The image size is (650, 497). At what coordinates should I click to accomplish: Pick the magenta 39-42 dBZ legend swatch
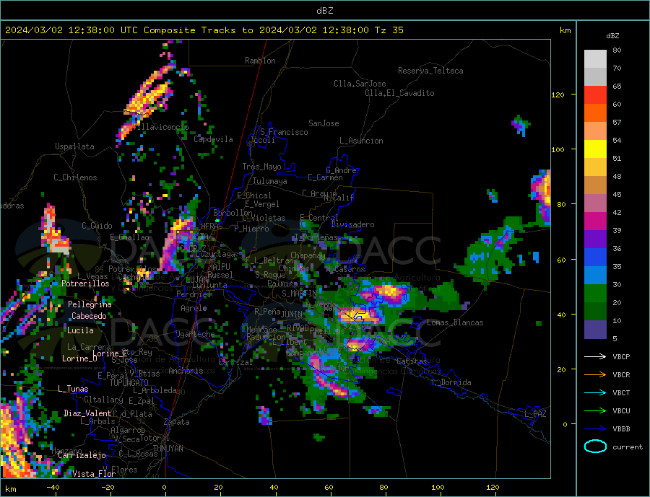point(595,221)
